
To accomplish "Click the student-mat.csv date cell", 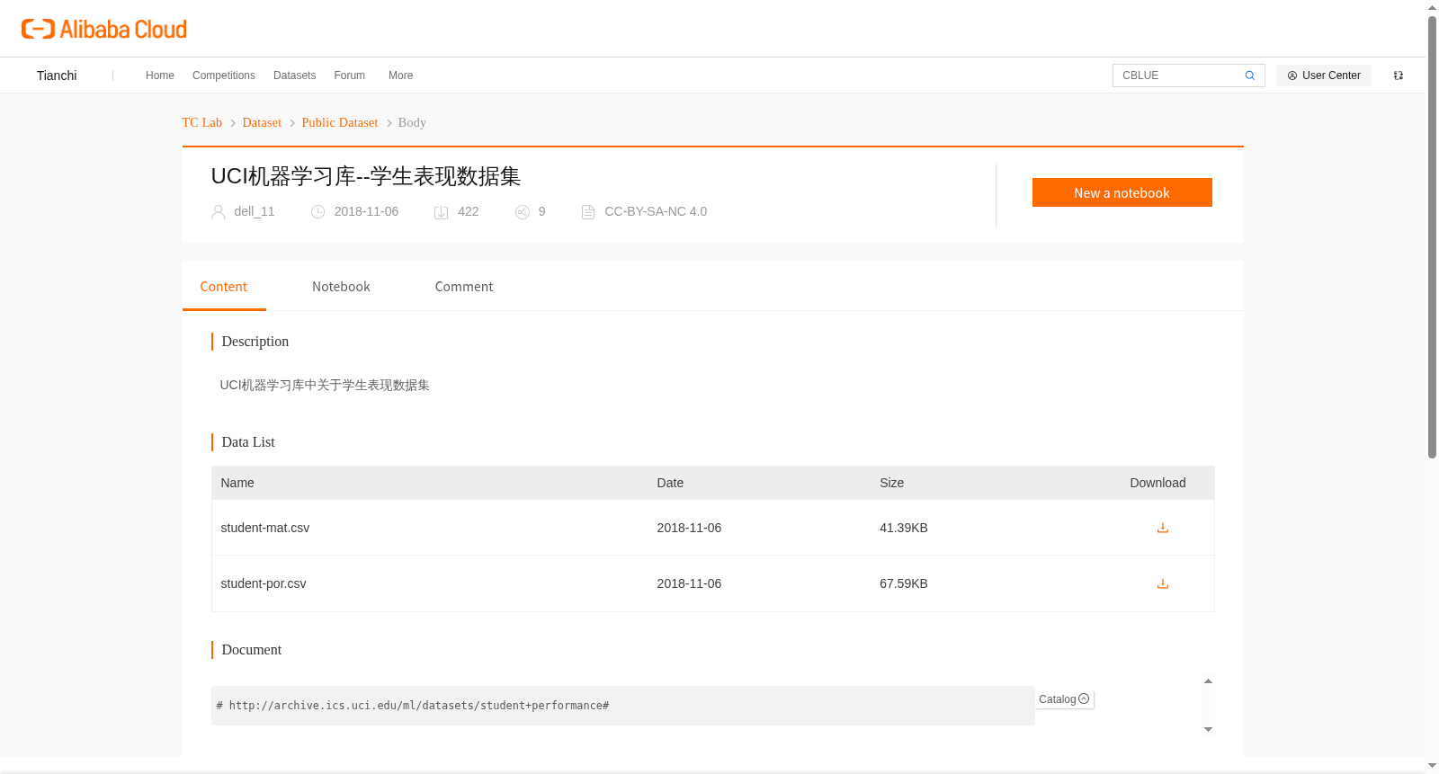I will [689, 528].
